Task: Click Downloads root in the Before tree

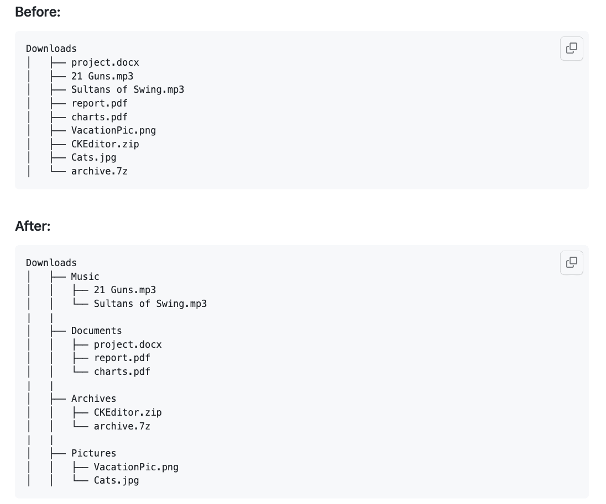Action: (x=51, y=49)
